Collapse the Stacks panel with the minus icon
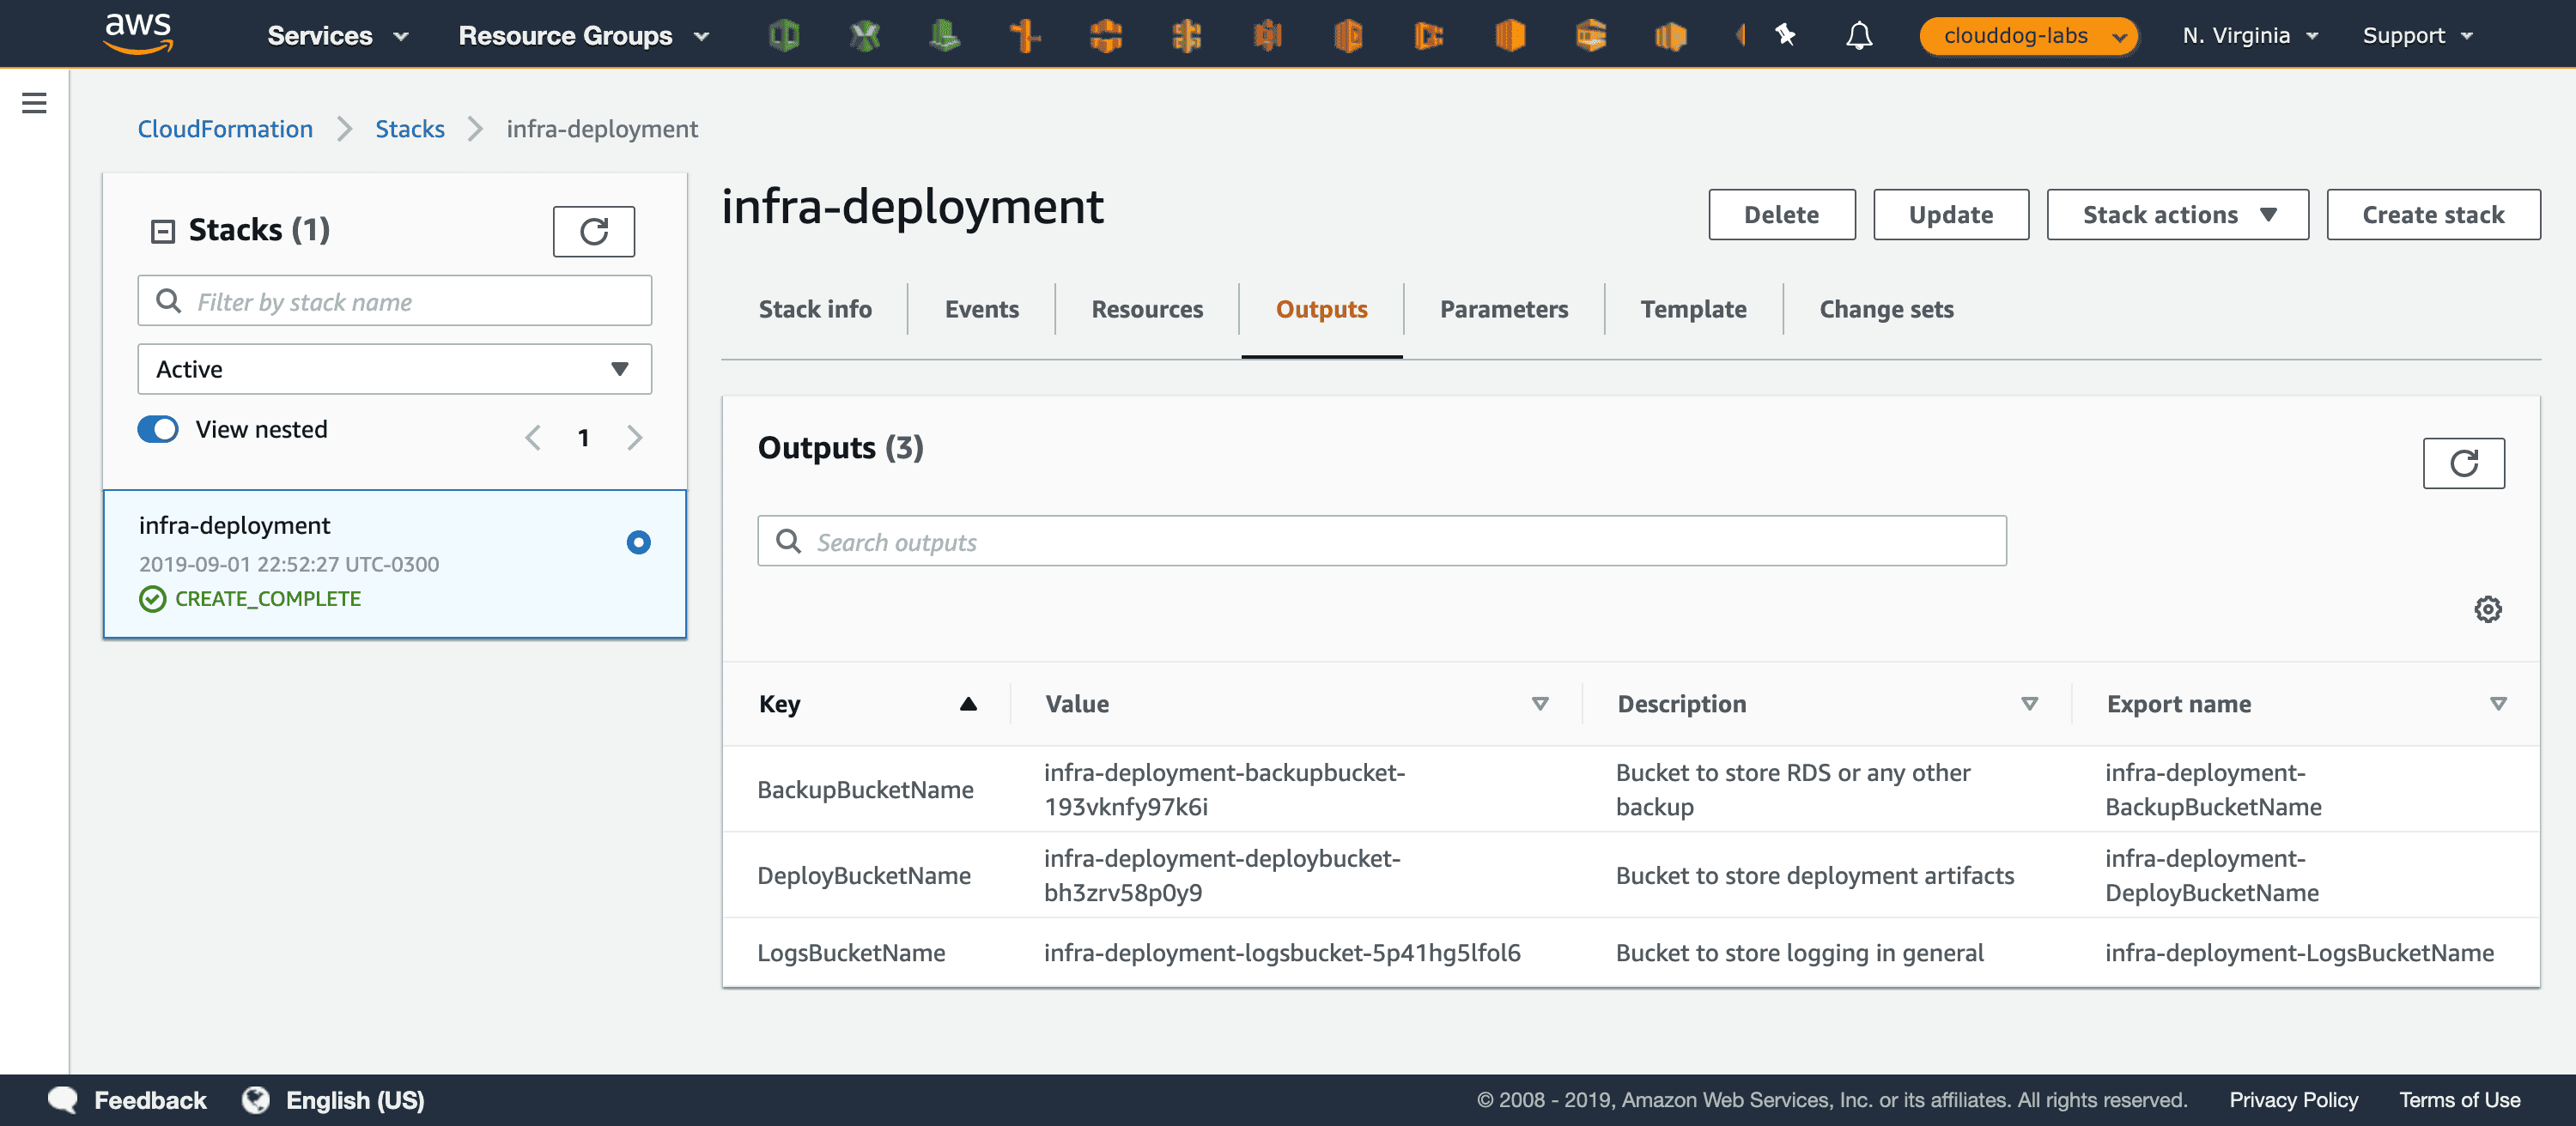Screen dimensions: 2576x1126 [161, 229]
